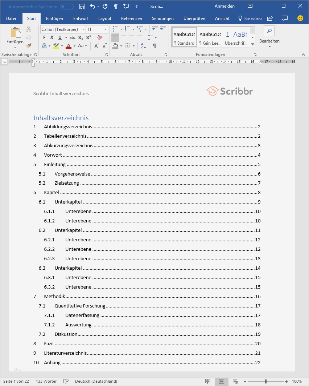Share the document with the share icon
309x386 pixels.
pyautogui.click(x=270, y=18)
